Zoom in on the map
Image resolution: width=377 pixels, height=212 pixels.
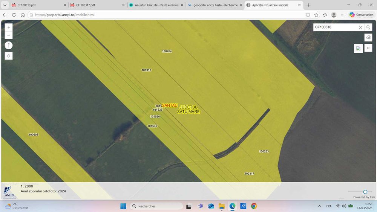point(9,27)
